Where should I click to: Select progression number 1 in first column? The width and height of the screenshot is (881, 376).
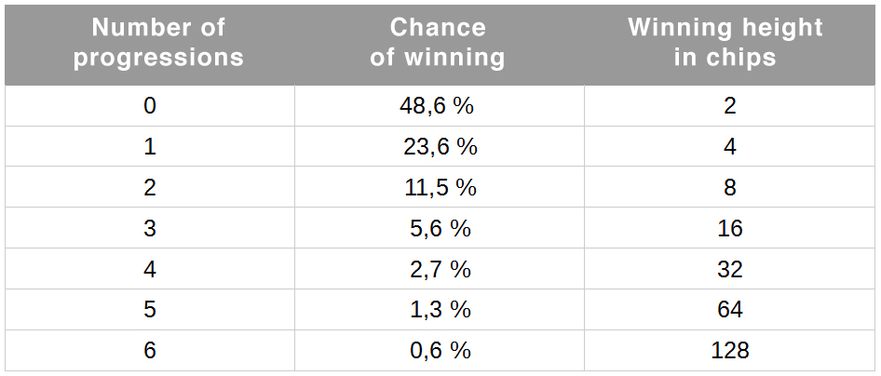pos(150,147)
